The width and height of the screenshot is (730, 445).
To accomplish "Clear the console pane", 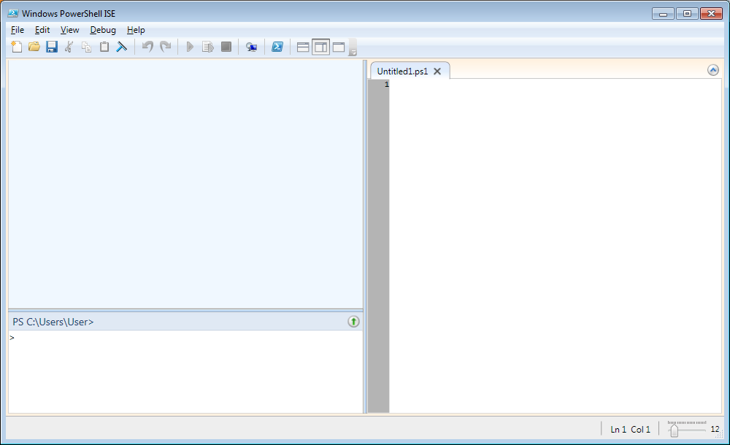I will (122, 46).
